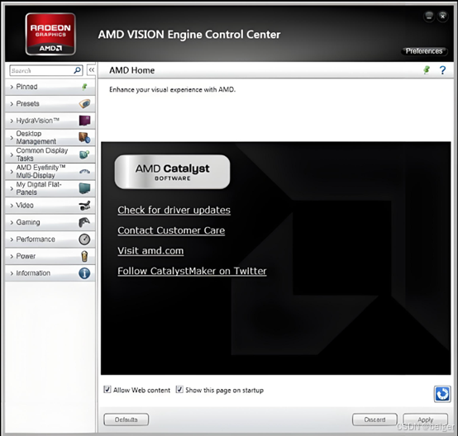Toggle Show this page on startup checkbox
458x436 pixels.
[x=179, y=390]
